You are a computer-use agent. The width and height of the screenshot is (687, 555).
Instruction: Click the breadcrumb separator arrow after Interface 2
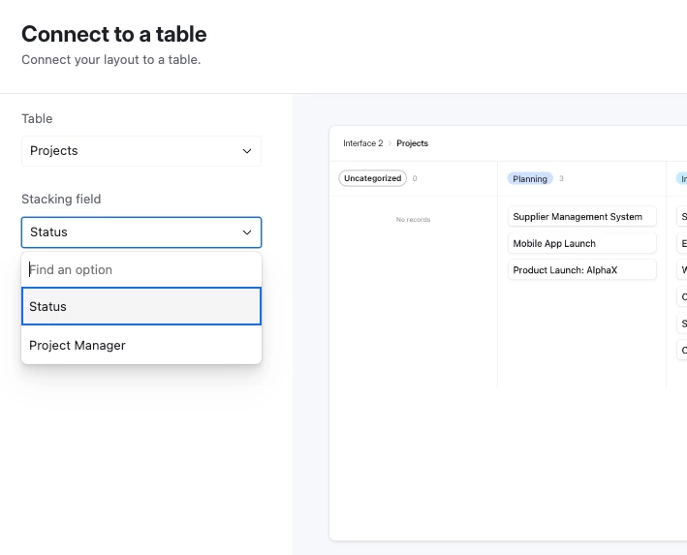point(390,143)
